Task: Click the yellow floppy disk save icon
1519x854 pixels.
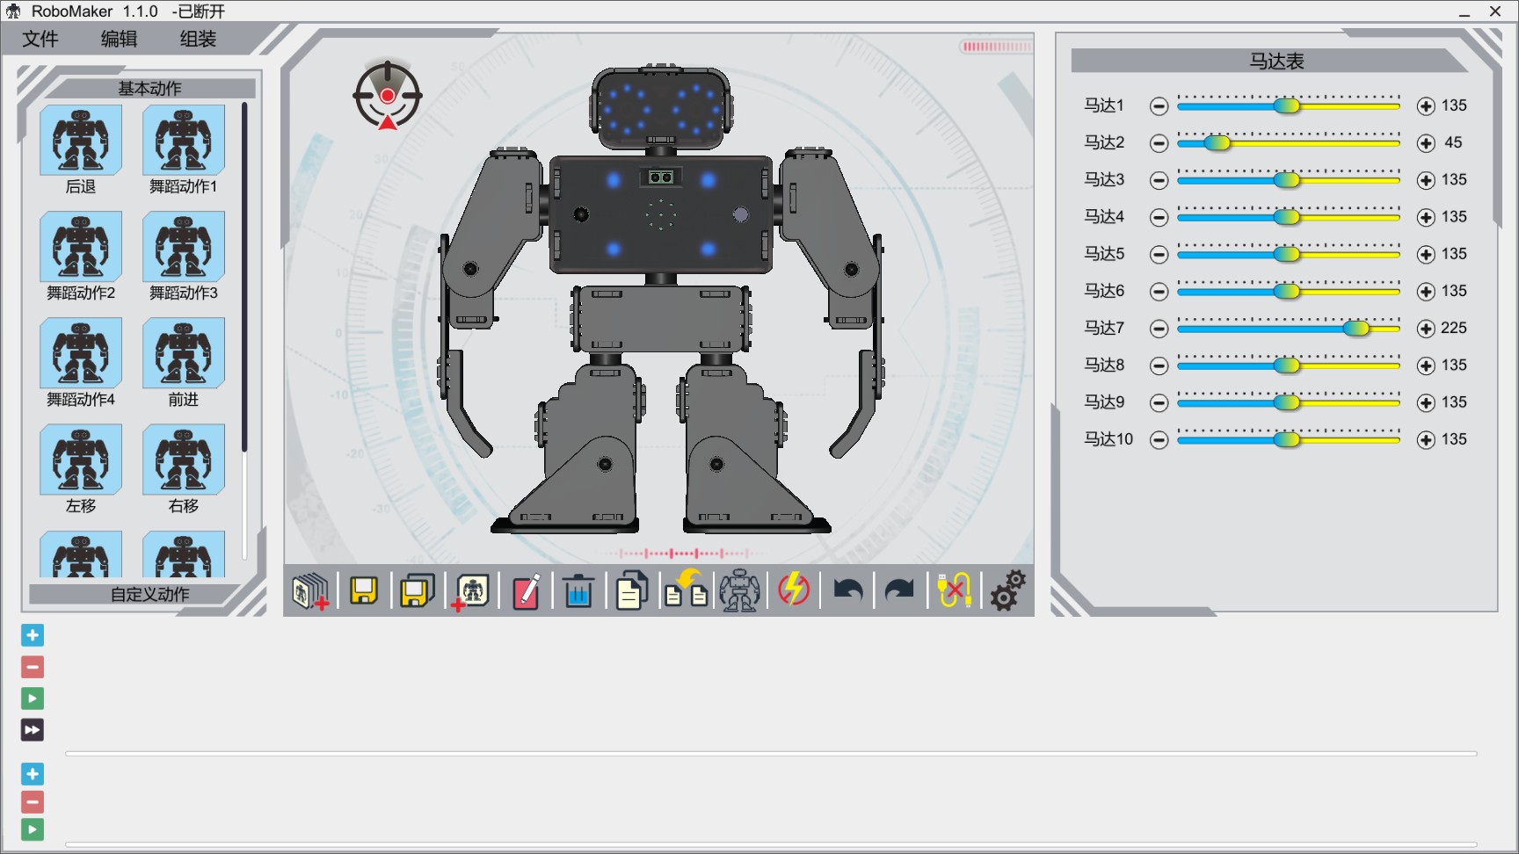Action: (364, 590)
